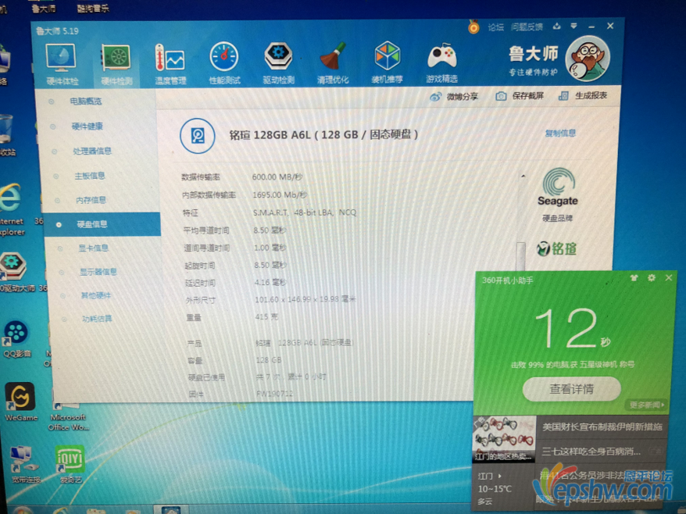Open settings gear in 360开机小助手

pos(652,278)
